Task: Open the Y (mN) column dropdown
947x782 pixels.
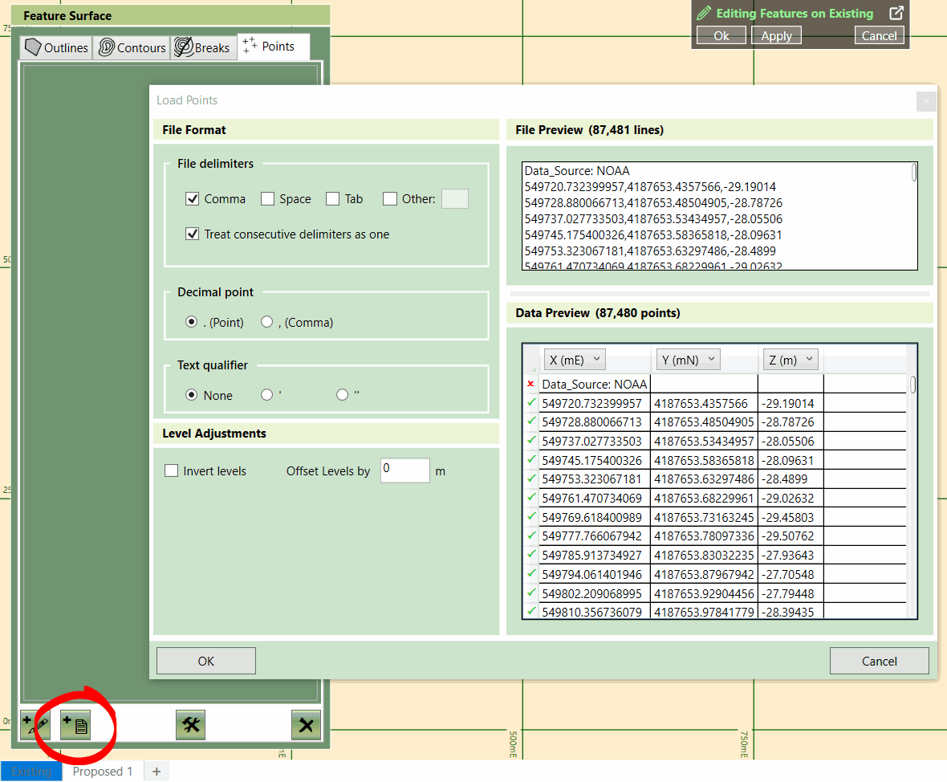Action: pyautogui.click(x=688, y=360)
